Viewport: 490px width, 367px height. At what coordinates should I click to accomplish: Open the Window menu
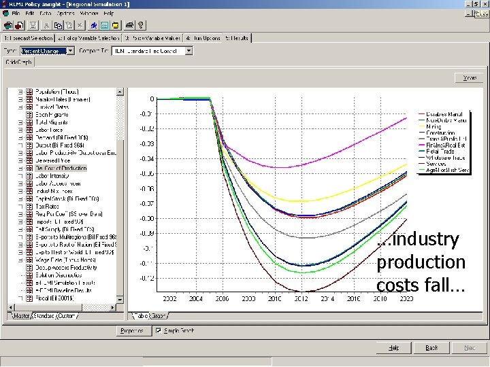point(89,14)
